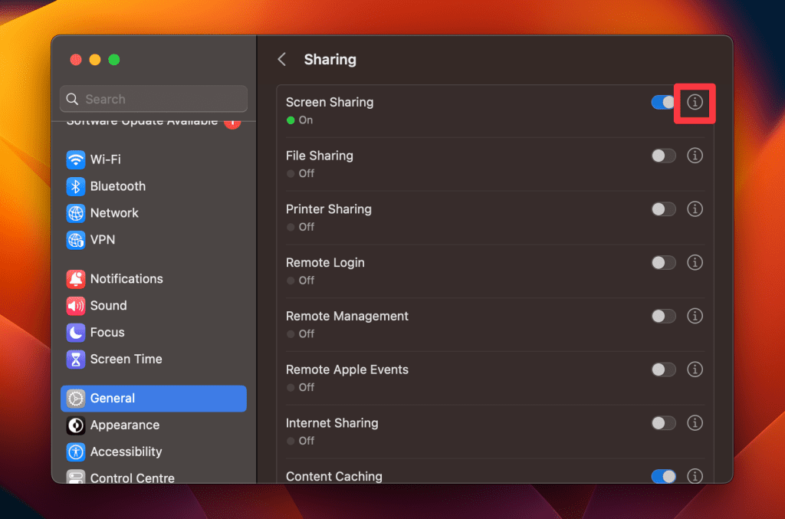The width and height of the screenshot is (785, 519).
Task: Open Accessibility settings in sidebar
Action: (x=126, y=452)
